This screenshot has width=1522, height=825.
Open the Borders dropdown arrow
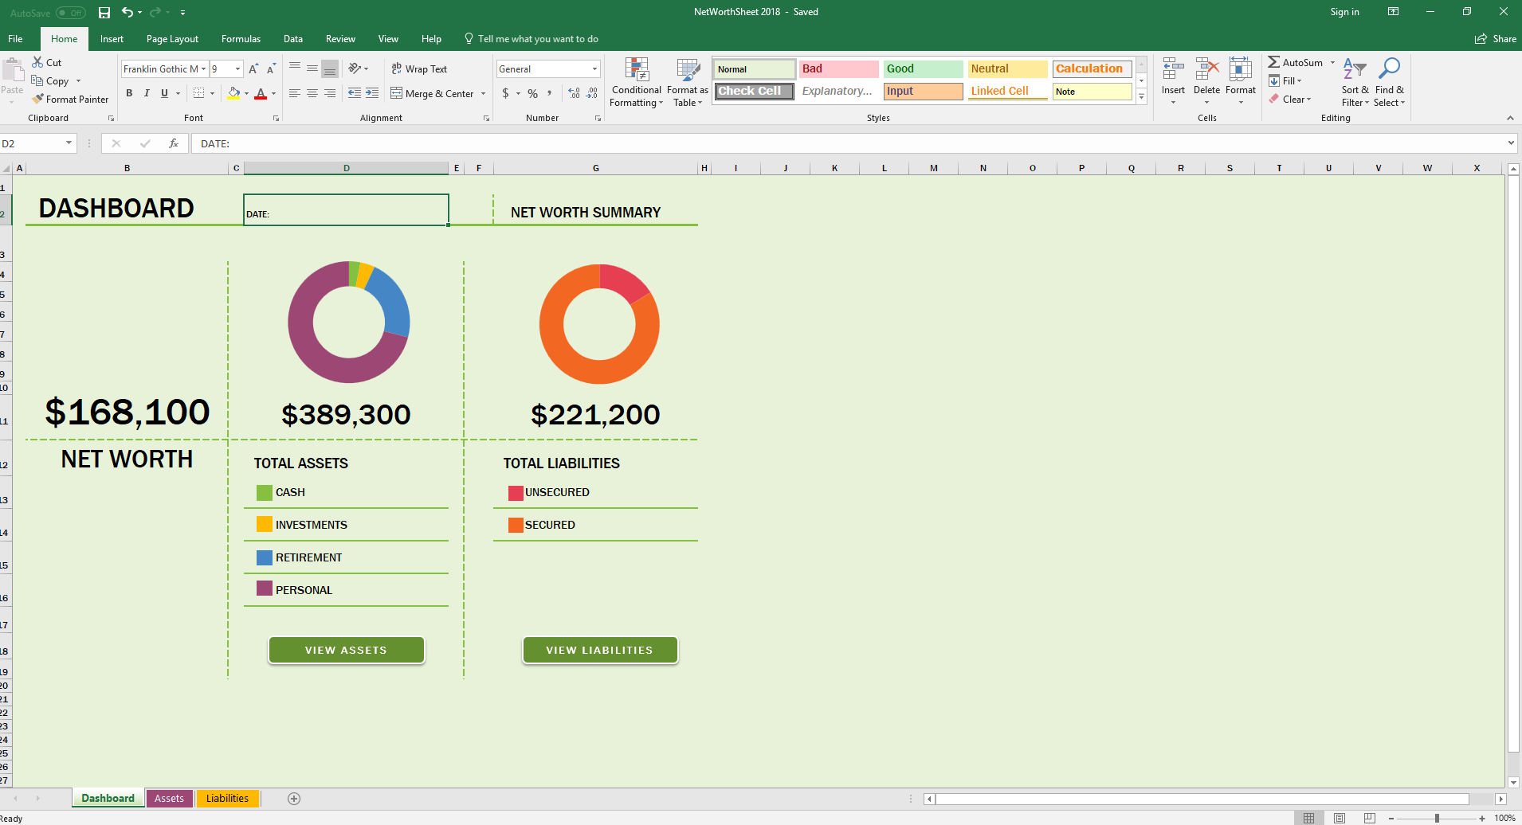212,93
